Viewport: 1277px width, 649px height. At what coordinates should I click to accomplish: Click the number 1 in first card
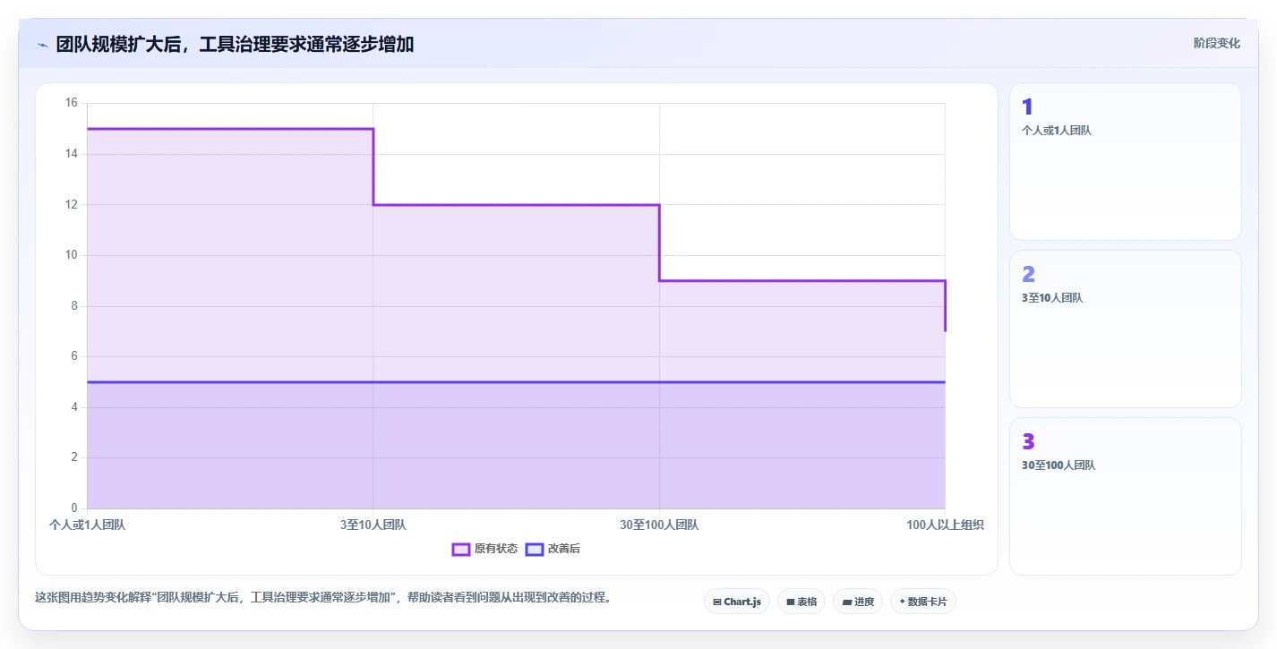[1027, 107]
